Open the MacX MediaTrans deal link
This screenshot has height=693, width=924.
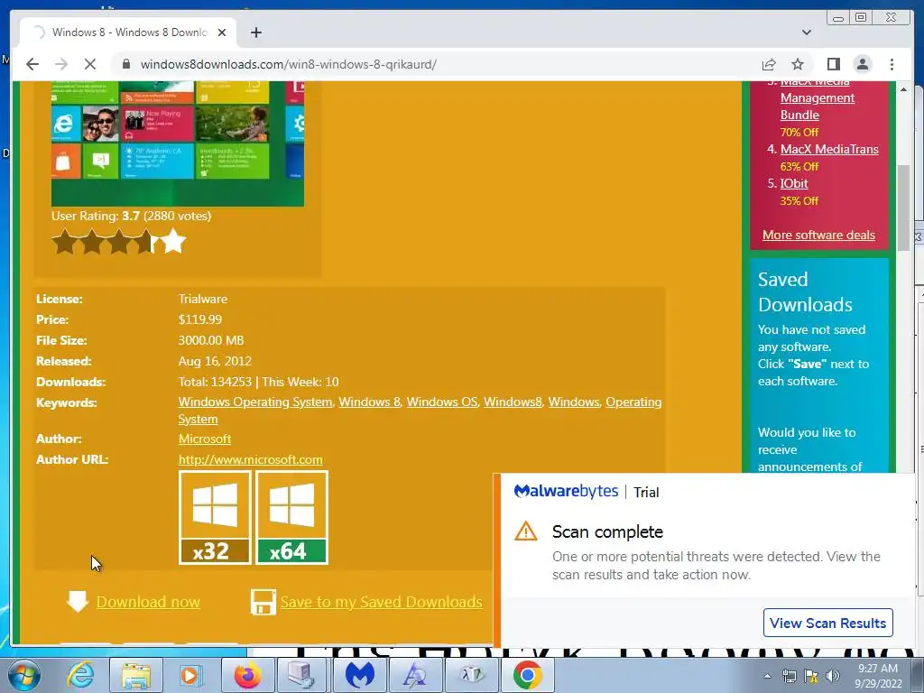coord(829,149)
